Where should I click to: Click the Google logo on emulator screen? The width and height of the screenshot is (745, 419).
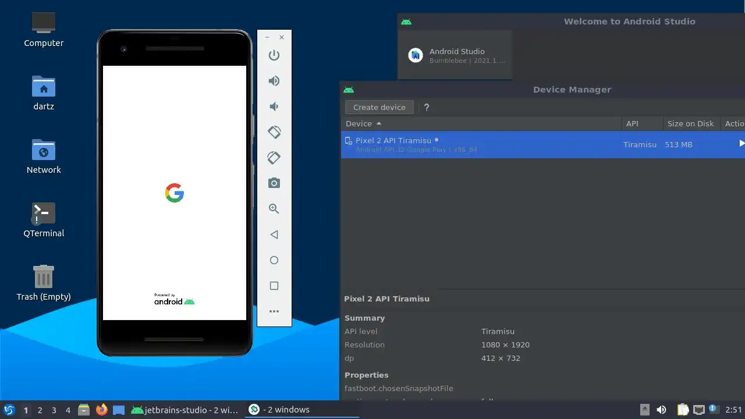point(175,193)
